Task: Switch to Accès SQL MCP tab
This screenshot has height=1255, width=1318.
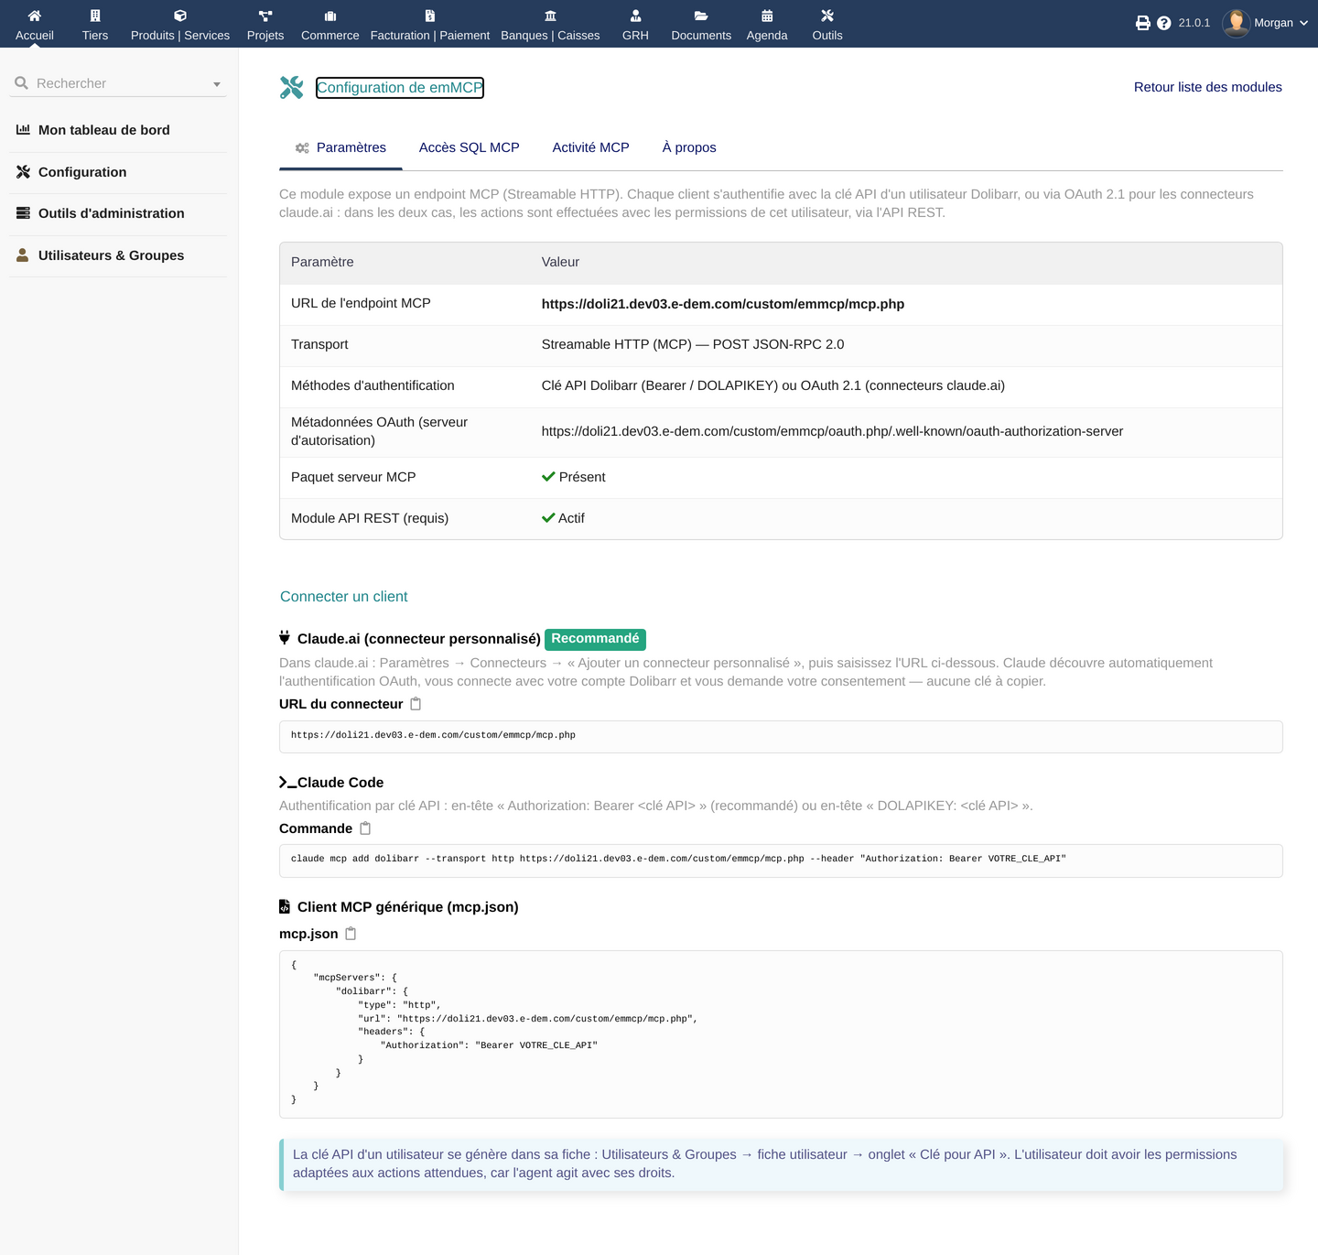Action: coord(470,147)
